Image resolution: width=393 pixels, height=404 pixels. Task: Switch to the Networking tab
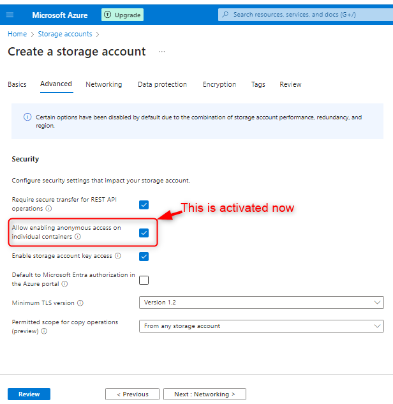[x=103, y=84]
